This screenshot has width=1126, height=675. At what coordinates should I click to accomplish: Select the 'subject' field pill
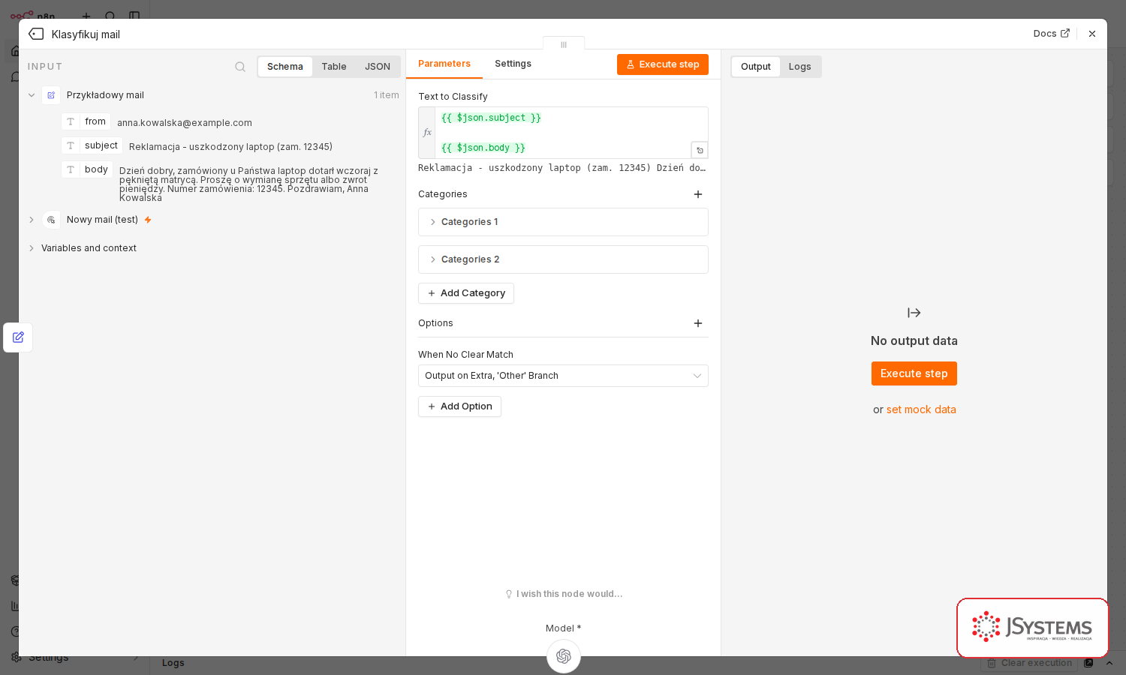92,145
